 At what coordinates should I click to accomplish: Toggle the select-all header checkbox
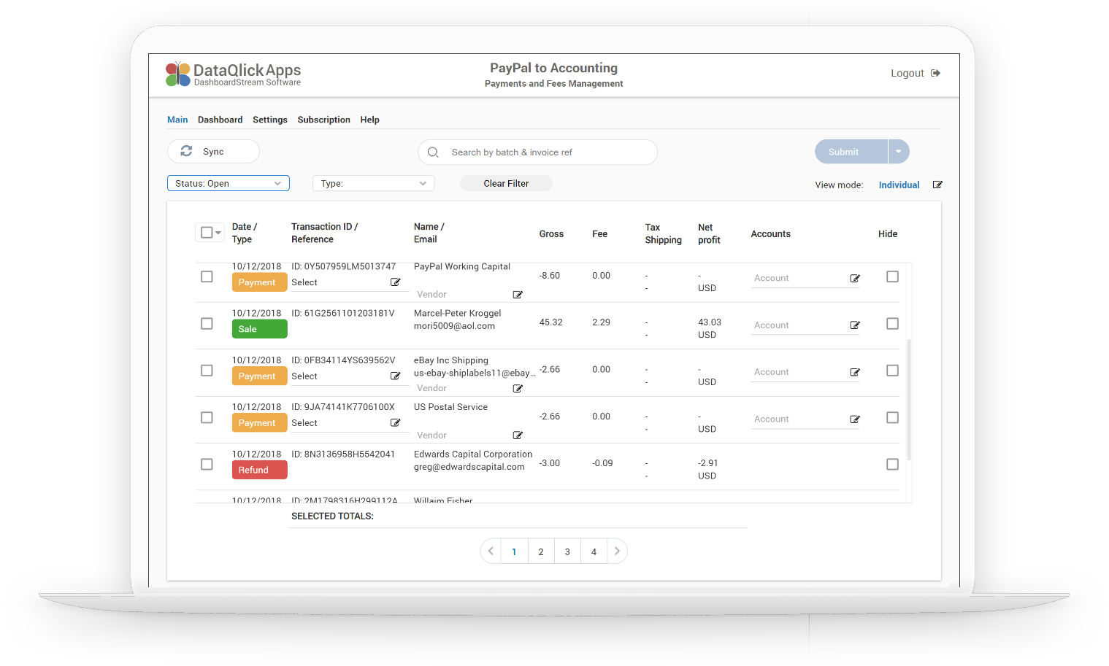[x=207, y=233]
